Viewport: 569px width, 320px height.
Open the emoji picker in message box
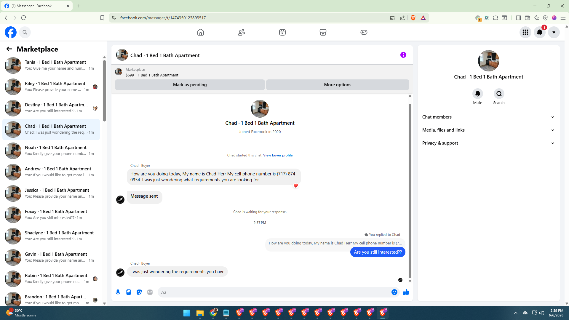(x=394, y=292)
